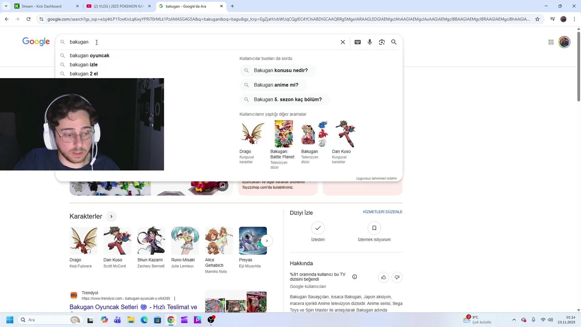Open the volume icon in system tray
Screen dimensions: 581x327
click(x=551, y=320)
